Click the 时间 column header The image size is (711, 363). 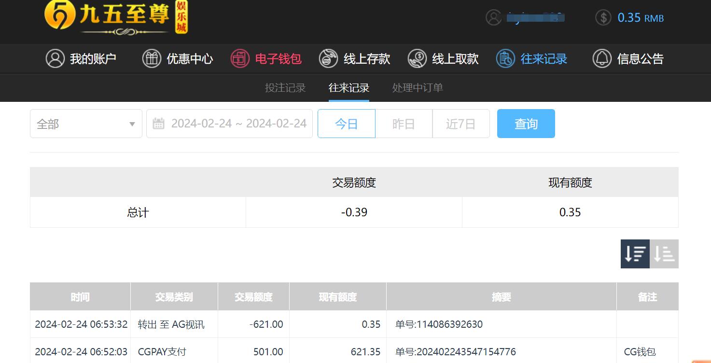tap(80, 296)
